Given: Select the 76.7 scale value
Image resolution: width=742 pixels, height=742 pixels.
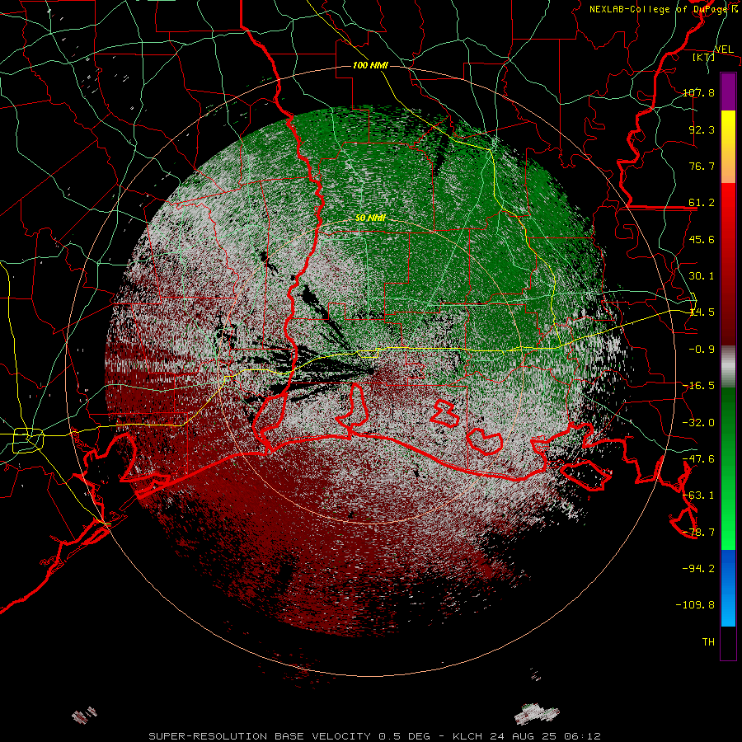Looking at the screenshot, I should coord(702,166).
